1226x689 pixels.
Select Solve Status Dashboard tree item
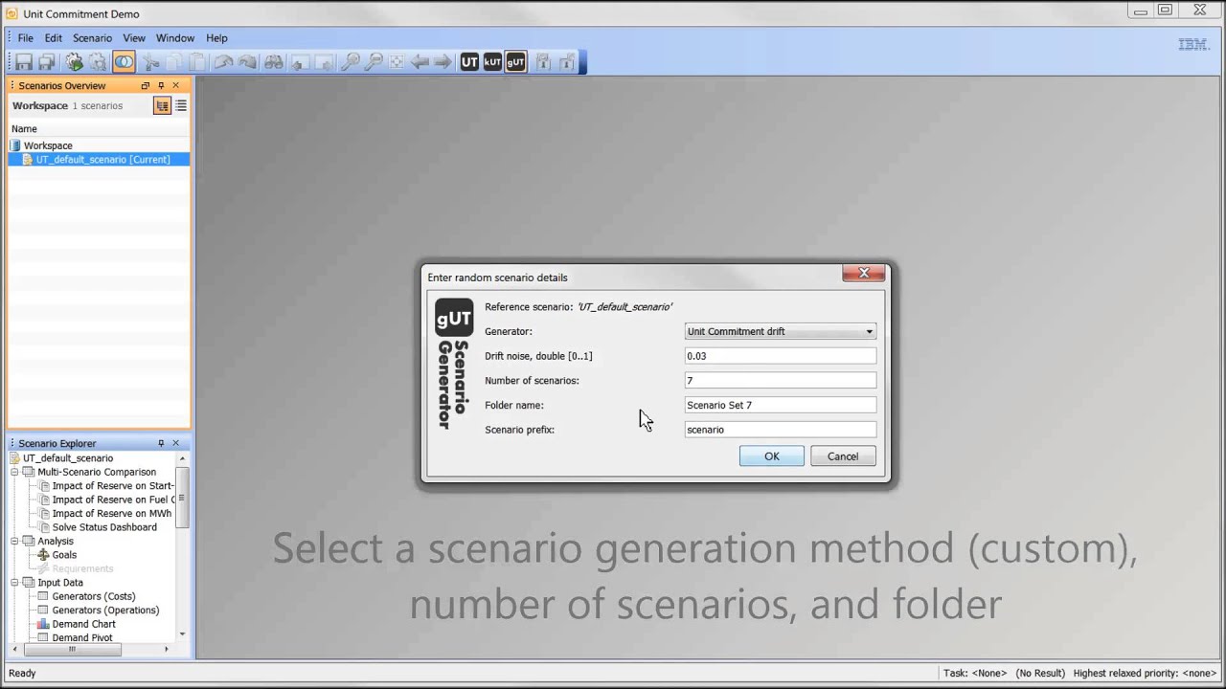(104, 527)
